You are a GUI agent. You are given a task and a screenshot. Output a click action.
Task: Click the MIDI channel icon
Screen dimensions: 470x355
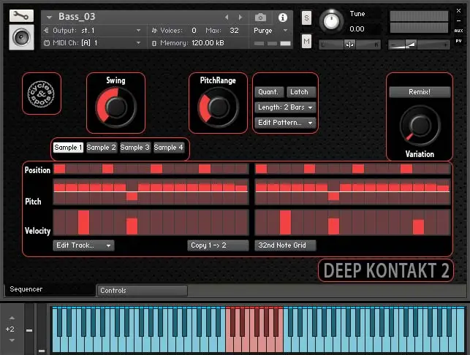[47, 43]
